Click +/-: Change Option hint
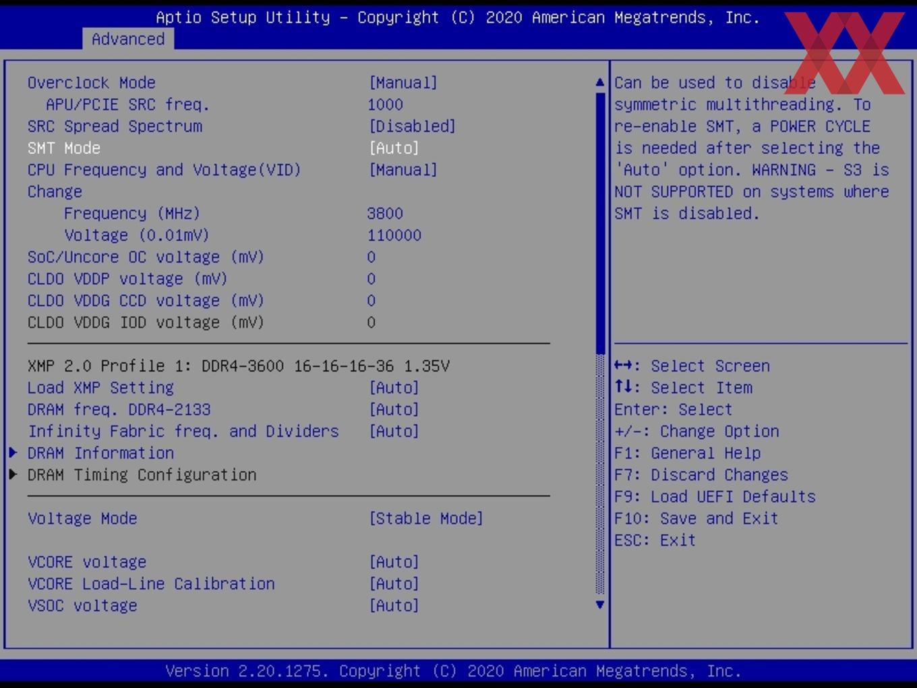Image resolution: width=917 pixels, height=688 pixels. tap(697, 432)
